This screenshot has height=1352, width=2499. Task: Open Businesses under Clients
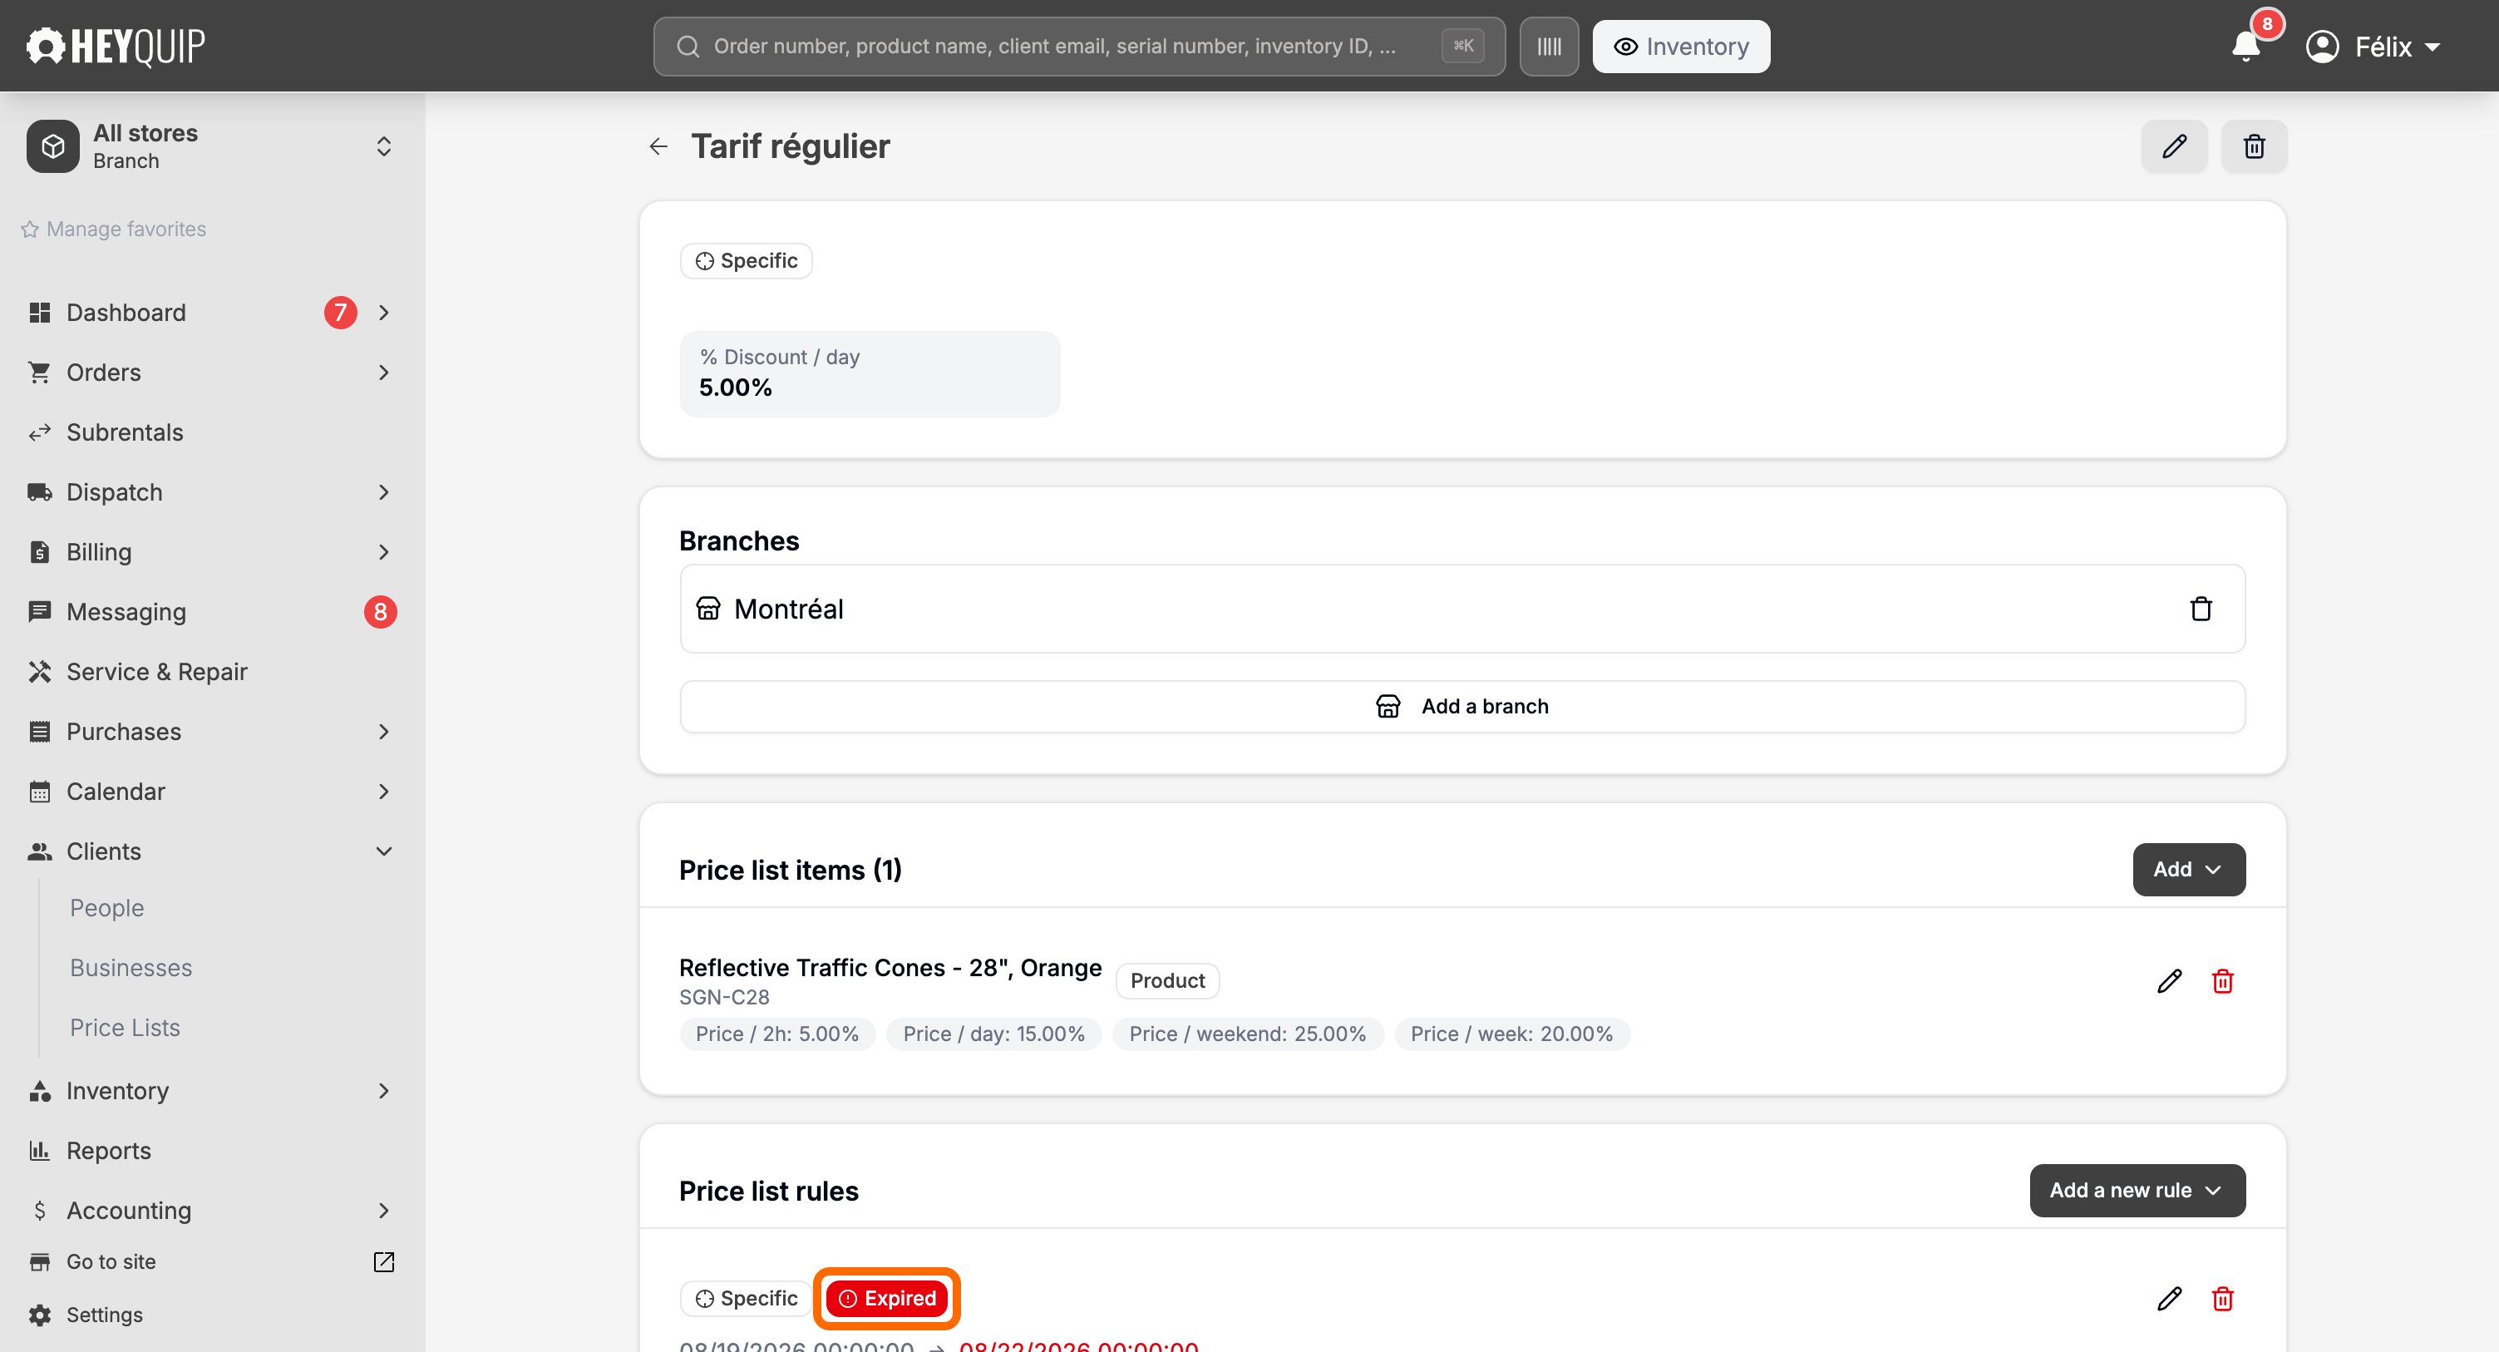[131, 968]
